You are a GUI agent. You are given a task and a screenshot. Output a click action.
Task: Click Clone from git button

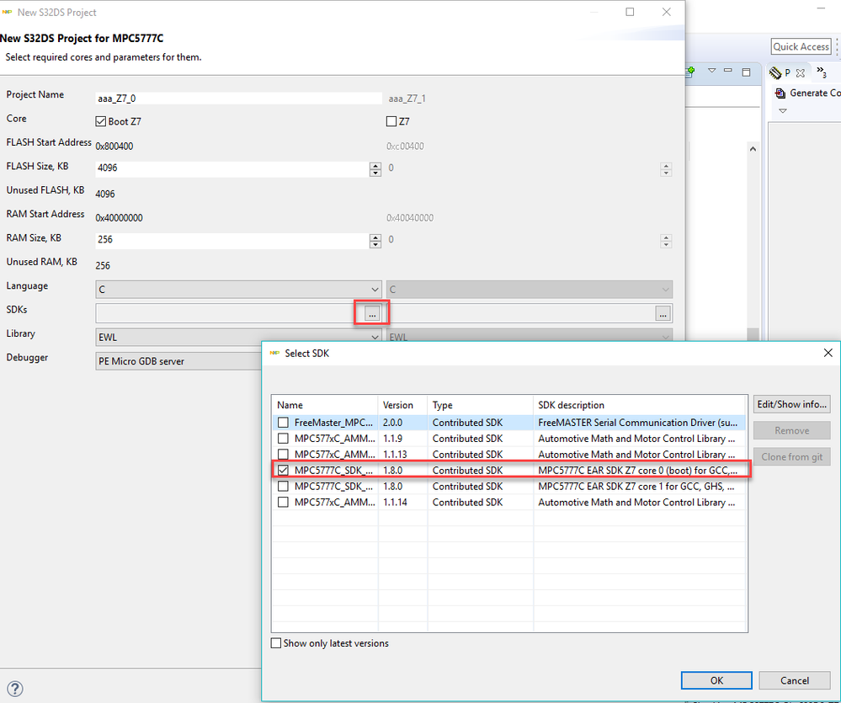click(x=791, y=457)
